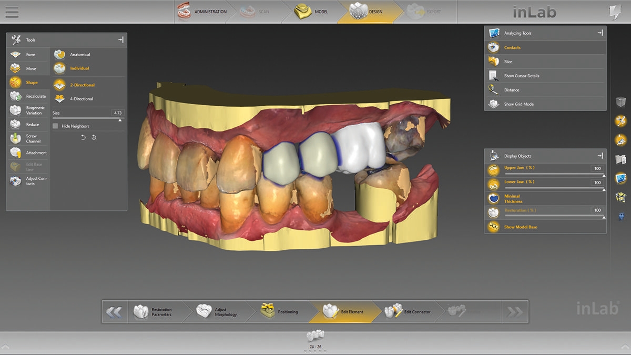This screenshot has height=355, width=631.
Task: Activate the Slice analyzing tool
Action: tap(493, 62)
